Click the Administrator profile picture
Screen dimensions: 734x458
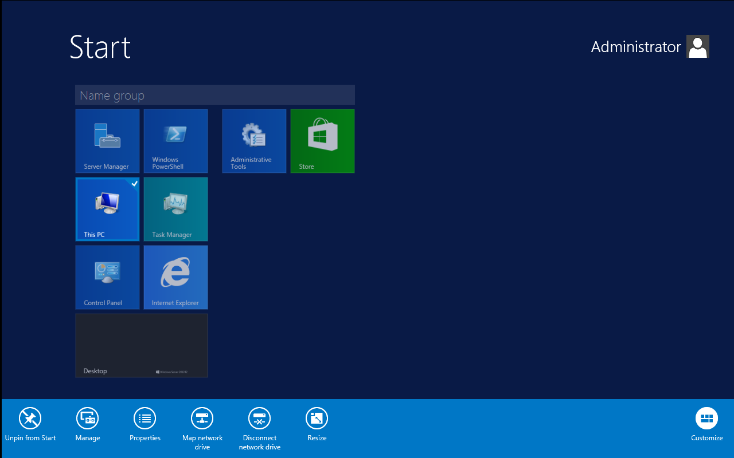(x=698, y=46)
